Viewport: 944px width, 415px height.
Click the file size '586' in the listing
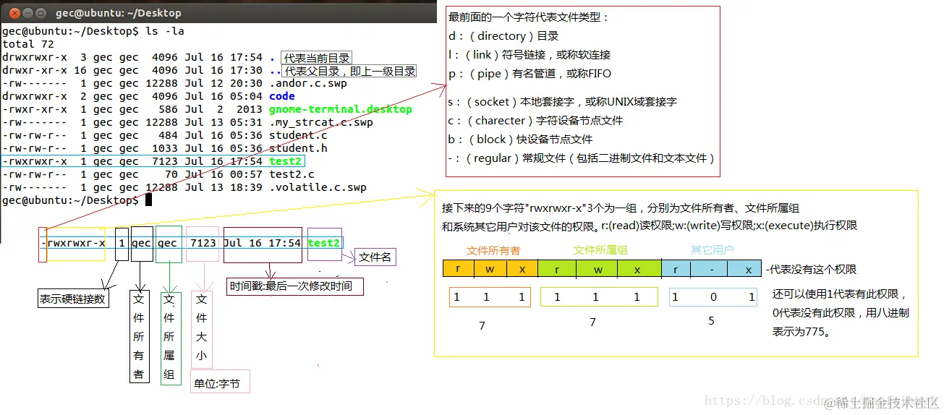(x=168, y=109)
